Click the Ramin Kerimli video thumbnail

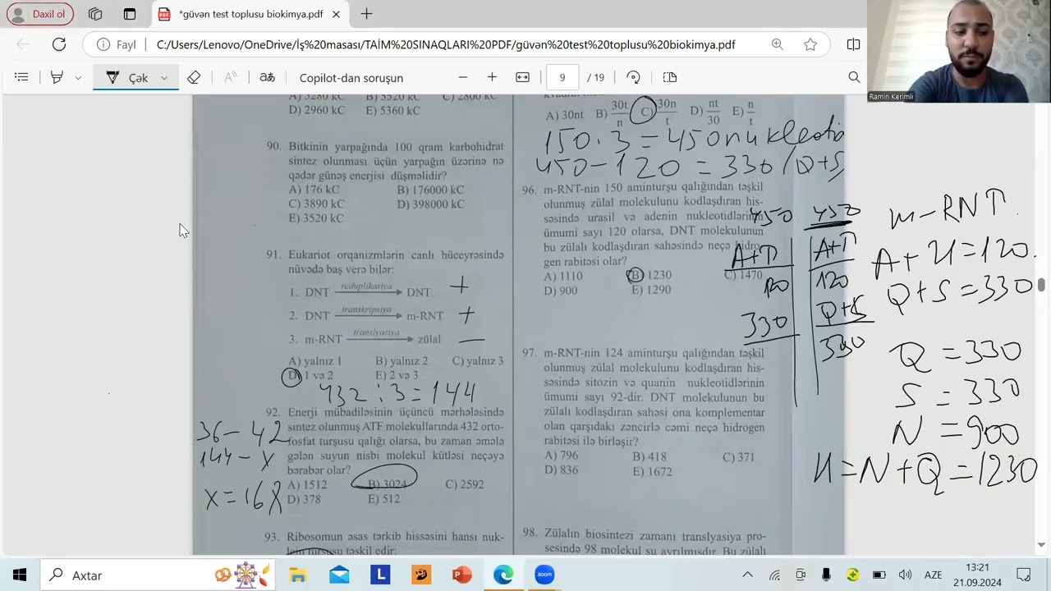pyautogui.click(x=959, y=51)
